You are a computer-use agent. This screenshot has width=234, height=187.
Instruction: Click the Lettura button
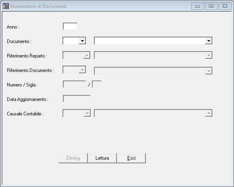coord(102,158)
